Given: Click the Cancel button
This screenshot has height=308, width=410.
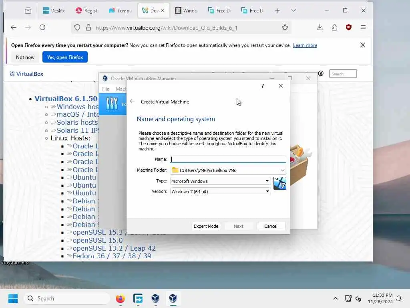Looking at the screenshot, I should 271,226.
